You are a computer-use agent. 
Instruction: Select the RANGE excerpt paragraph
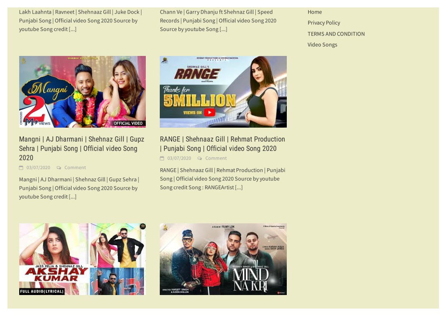223,179
